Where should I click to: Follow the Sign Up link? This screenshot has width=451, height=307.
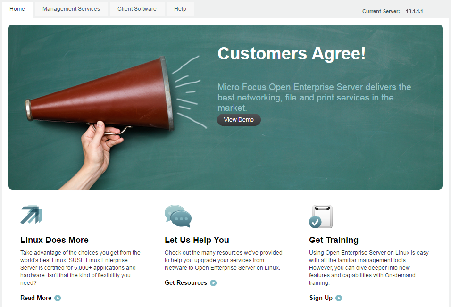[321, 298]
